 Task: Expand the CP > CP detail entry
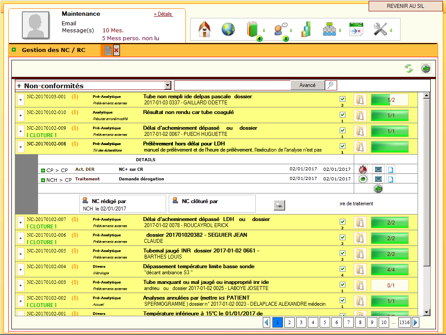click(x=43, y=169)
